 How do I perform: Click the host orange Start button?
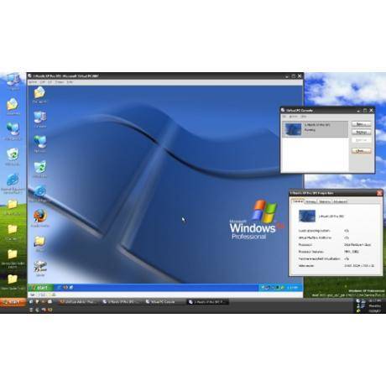[13, 302]
